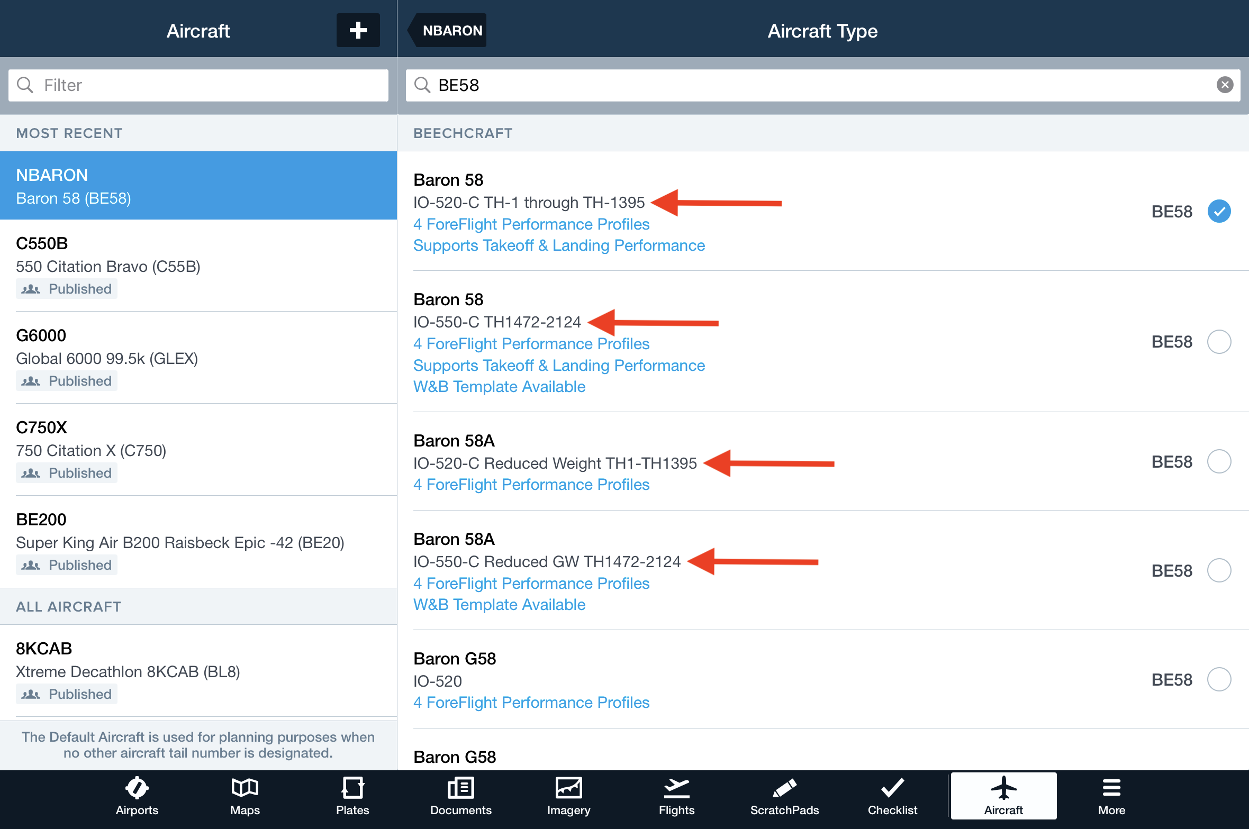Select BE200 Super King Air aircraft
The height and width of the screenshot is (829, 1249).
198,542
